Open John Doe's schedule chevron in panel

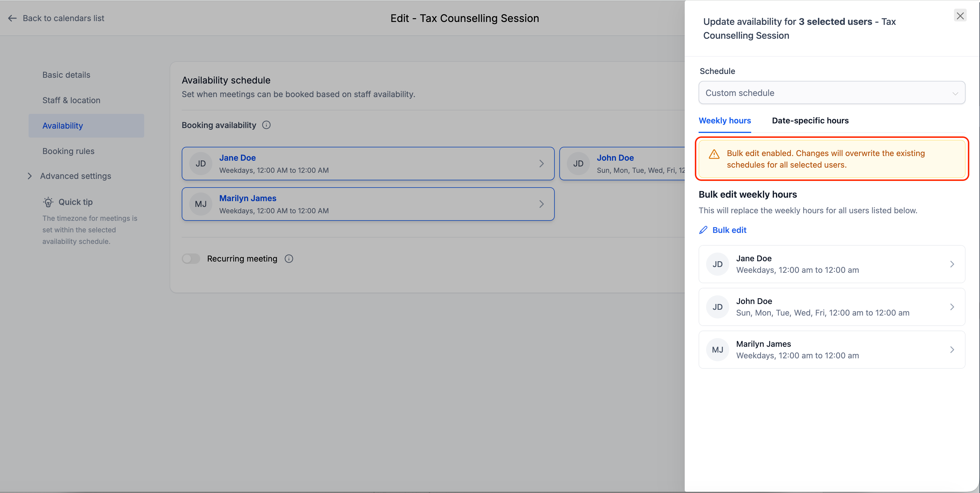952,307
